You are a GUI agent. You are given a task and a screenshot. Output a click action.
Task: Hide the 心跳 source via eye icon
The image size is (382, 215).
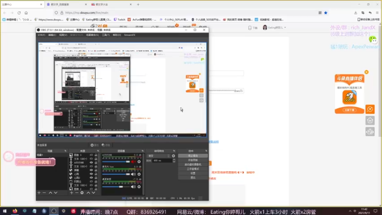91,174
